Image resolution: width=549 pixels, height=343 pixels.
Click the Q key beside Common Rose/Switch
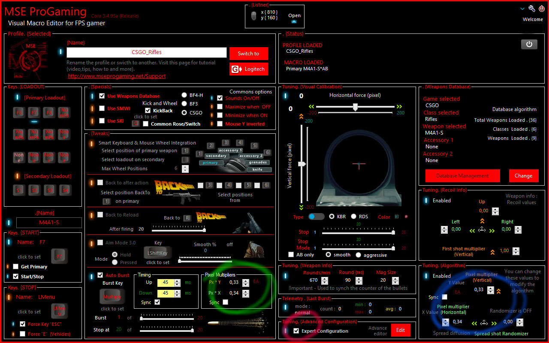(136, 123)
